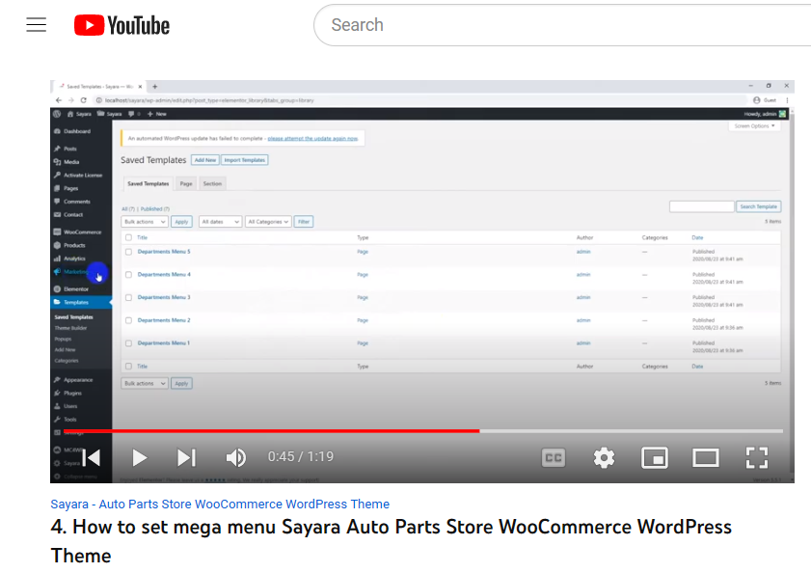
Task: Switch to the Page tab
Action: 186,183
